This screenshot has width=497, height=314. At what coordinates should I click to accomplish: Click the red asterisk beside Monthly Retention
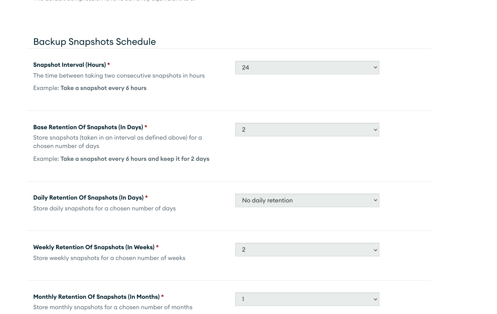[x=162, y=297]
